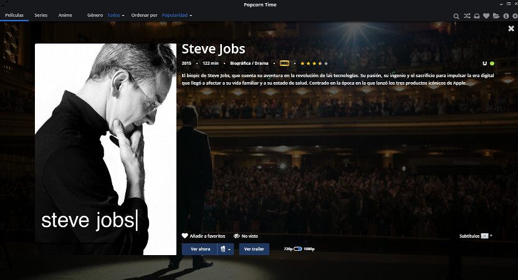
Task: Open favorites heart icon in top toolbar
Action: coord(486,16)
